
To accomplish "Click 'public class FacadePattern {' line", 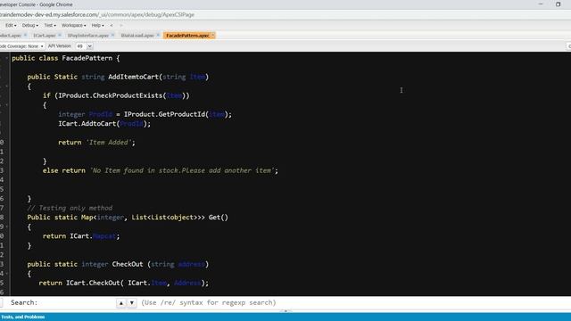I will point(65,58).
